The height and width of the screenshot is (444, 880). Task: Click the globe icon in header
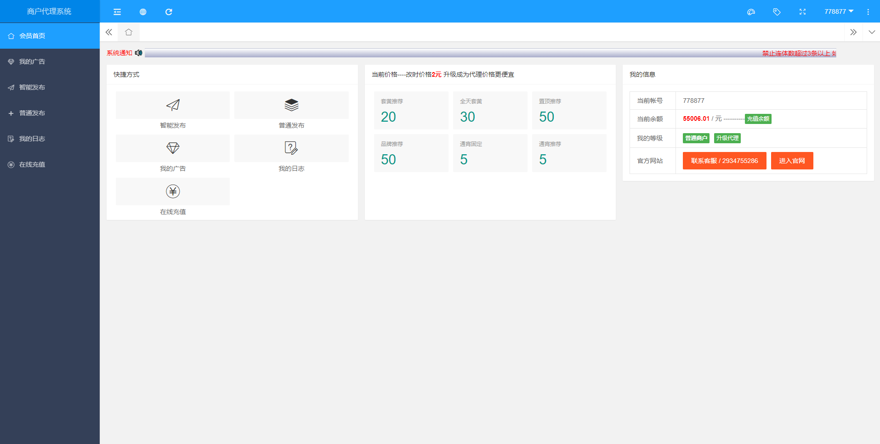(x=143, y=12)
